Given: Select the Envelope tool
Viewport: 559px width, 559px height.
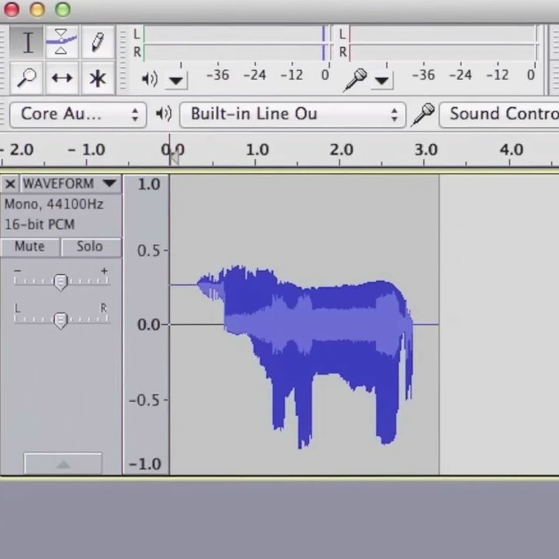Looking at the screenshot, I should 62,42.
